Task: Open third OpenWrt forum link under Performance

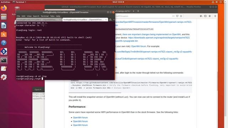Action: [80, 125]
